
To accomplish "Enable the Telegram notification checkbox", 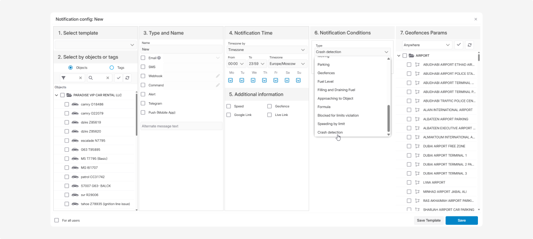I will [x=143, y=104].
